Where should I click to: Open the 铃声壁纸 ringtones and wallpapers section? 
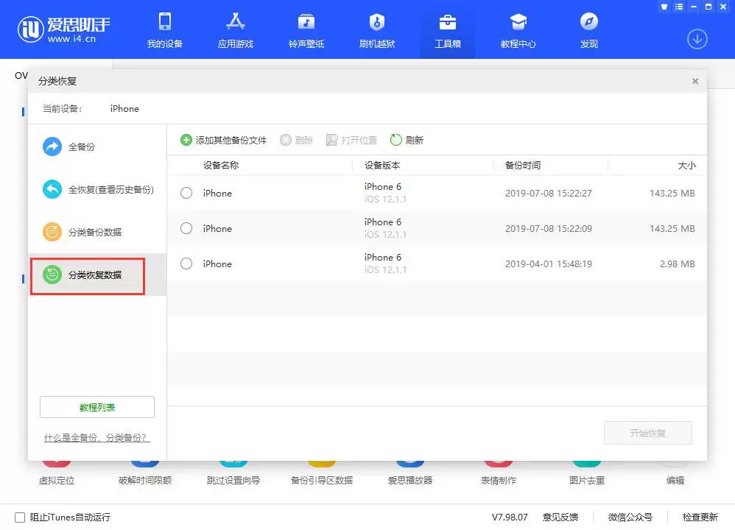(306, 30)
